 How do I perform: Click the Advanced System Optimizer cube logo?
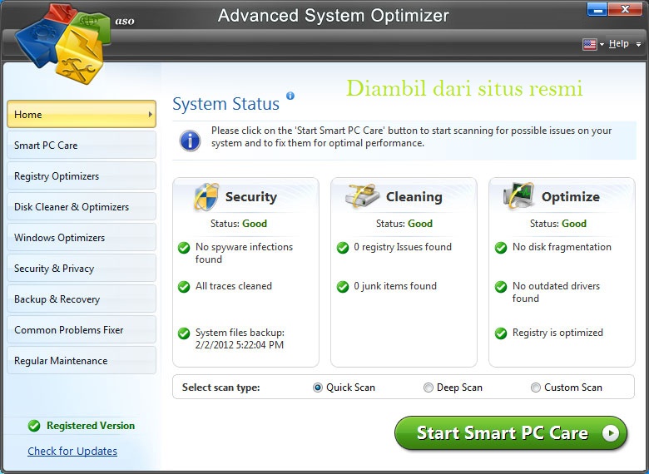(63, 44)
